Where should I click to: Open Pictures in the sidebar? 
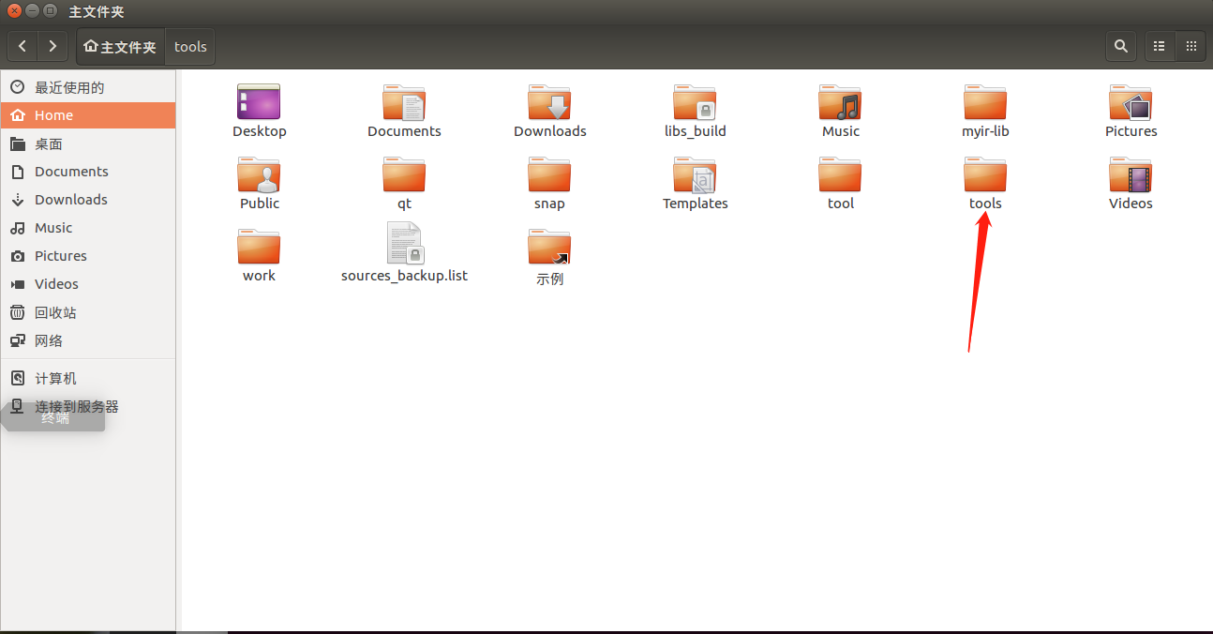tap(88, 256)
